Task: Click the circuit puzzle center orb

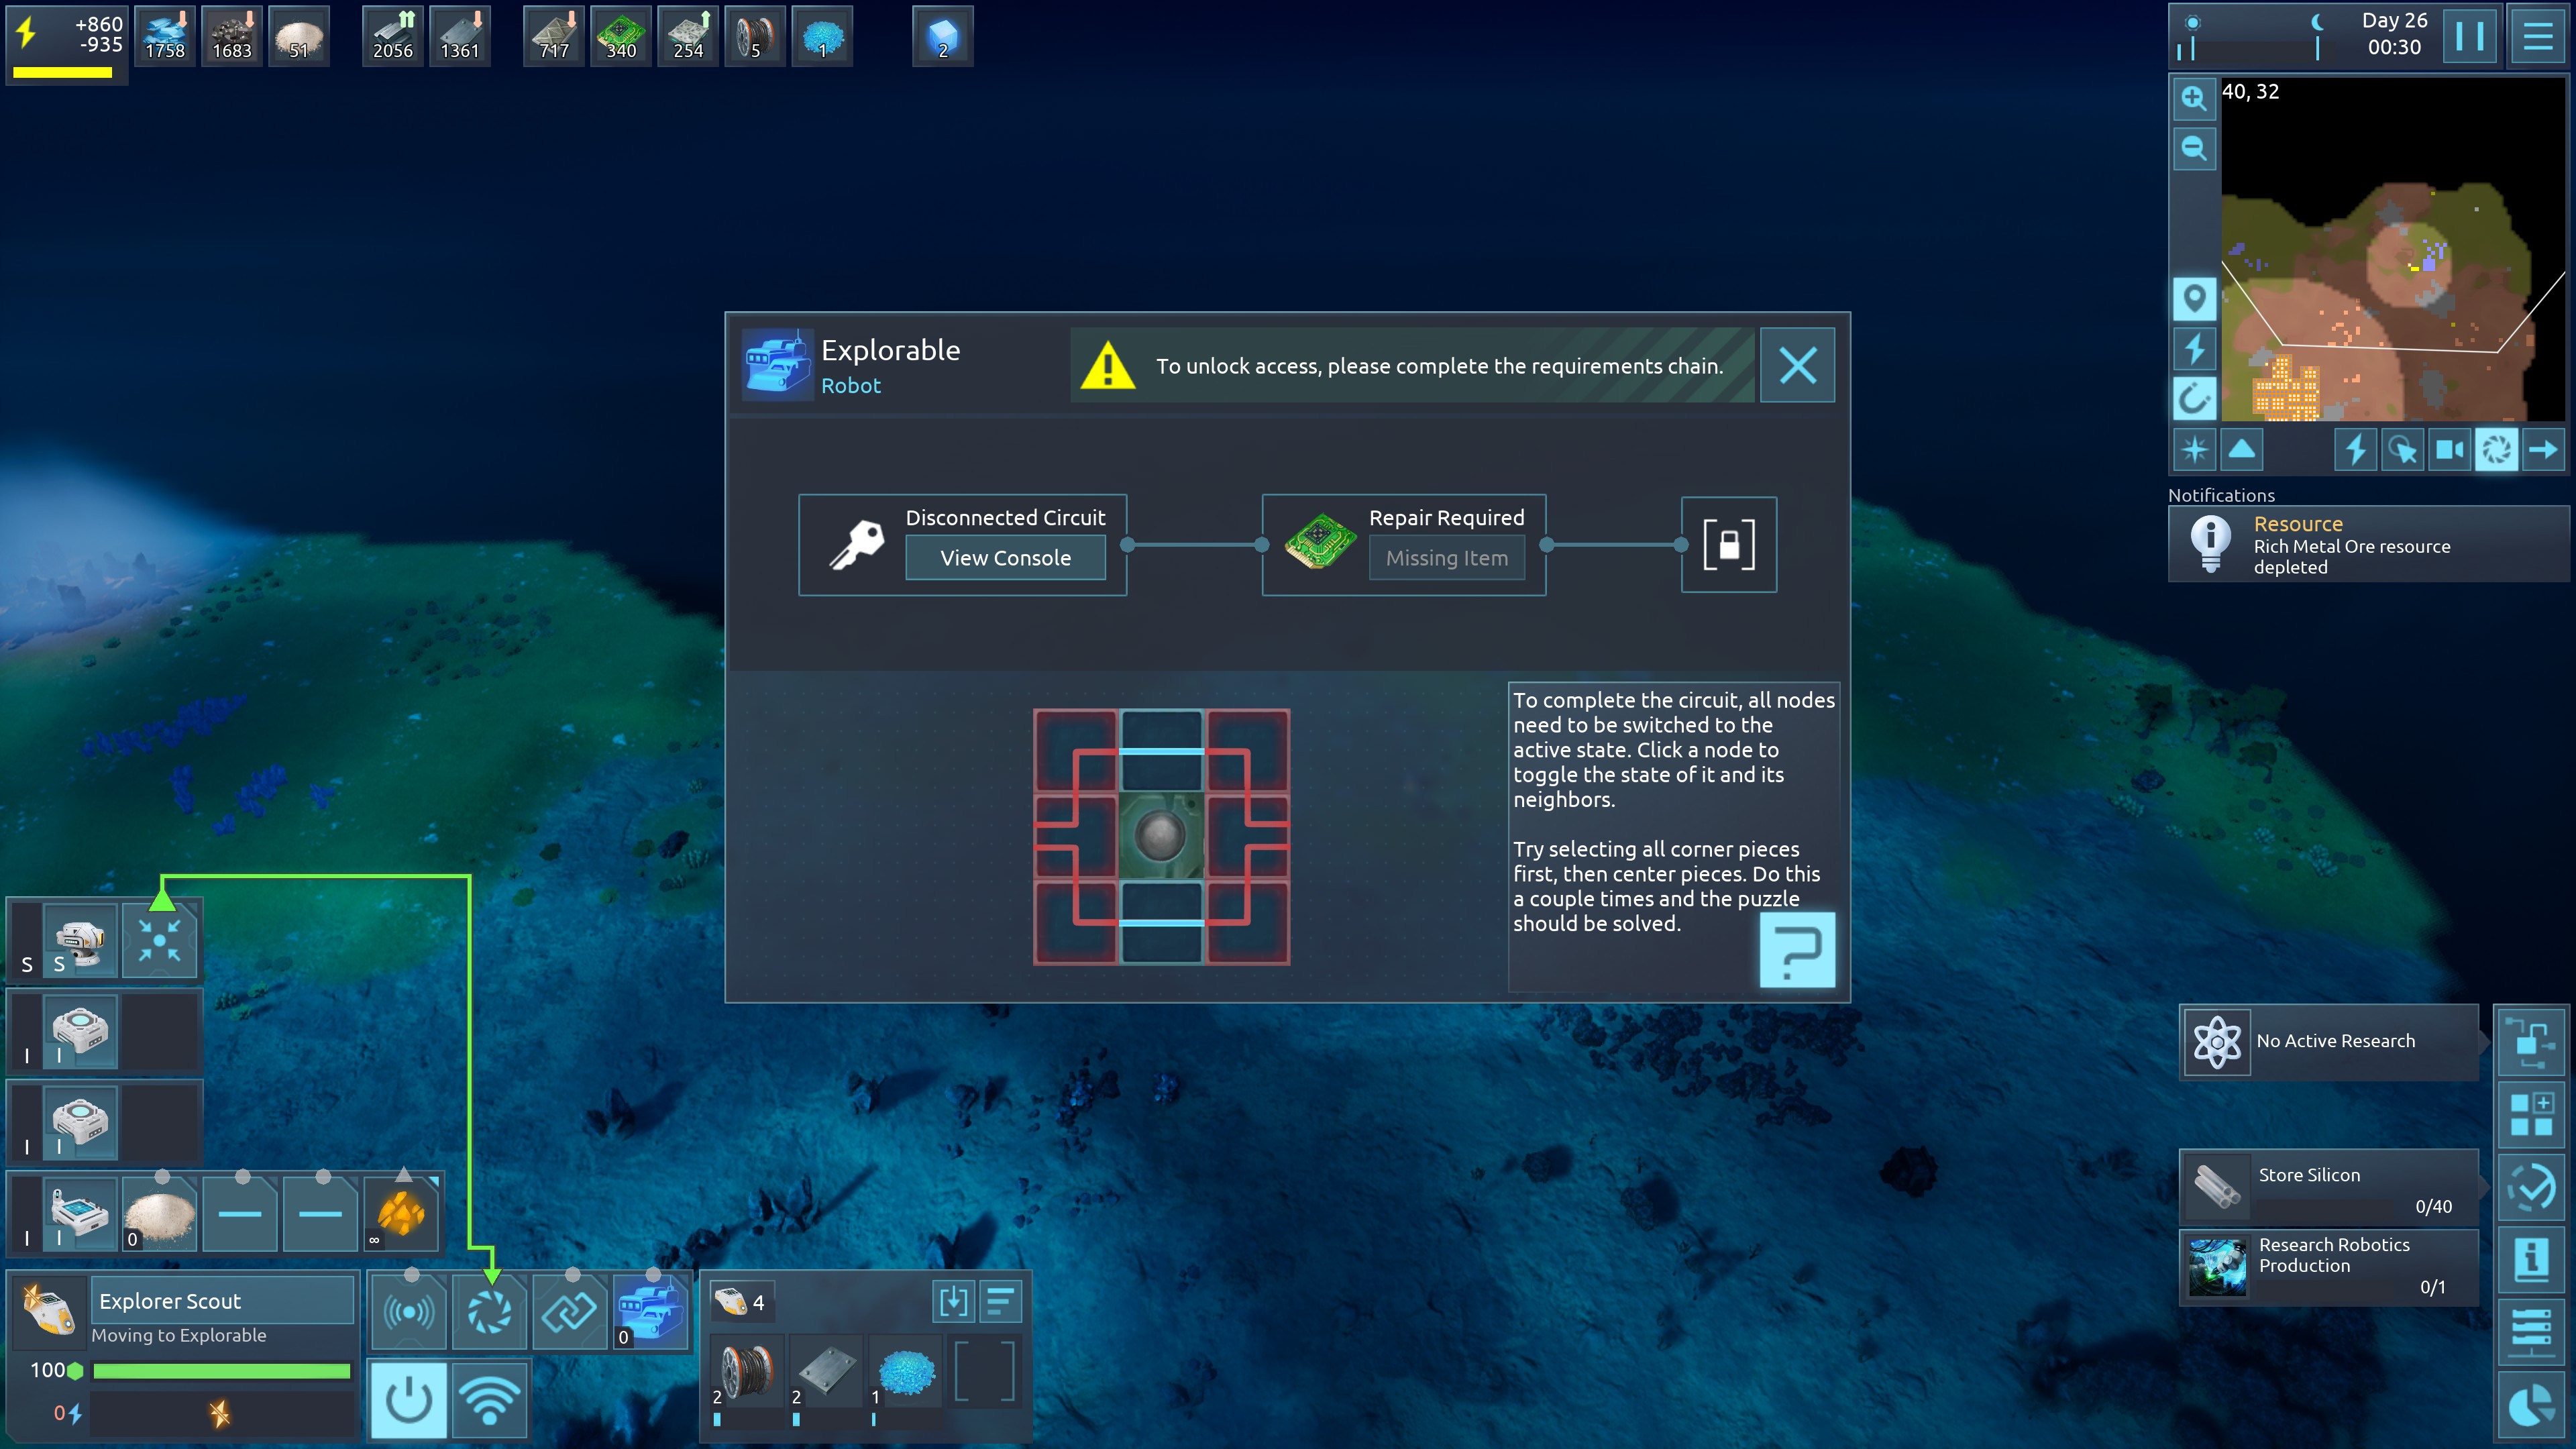Action: pyautogui.click(x=1160, y=835)
